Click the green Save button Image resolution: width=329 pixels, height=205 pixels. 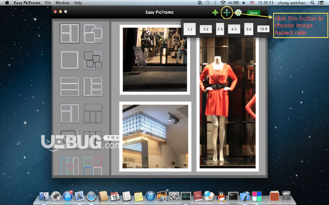click(254, 13)
